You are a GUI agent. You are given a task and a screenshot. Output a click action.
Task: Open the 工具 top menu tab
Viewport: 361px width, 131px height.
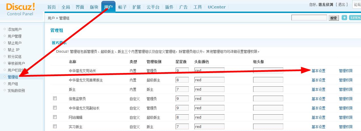point(198,7)
